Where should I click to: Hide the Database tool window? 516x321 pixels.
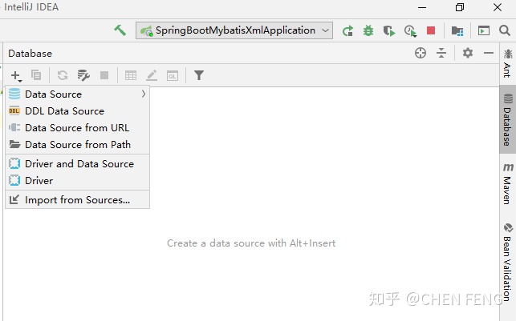(489, 53)
